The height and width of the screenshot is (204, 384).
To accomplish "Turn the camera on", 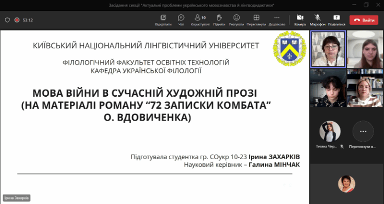I will click(x=300, y=20).
